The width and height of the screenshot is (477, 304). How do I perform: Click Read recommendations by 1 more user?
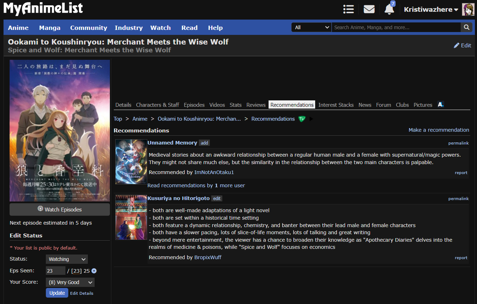196,185
